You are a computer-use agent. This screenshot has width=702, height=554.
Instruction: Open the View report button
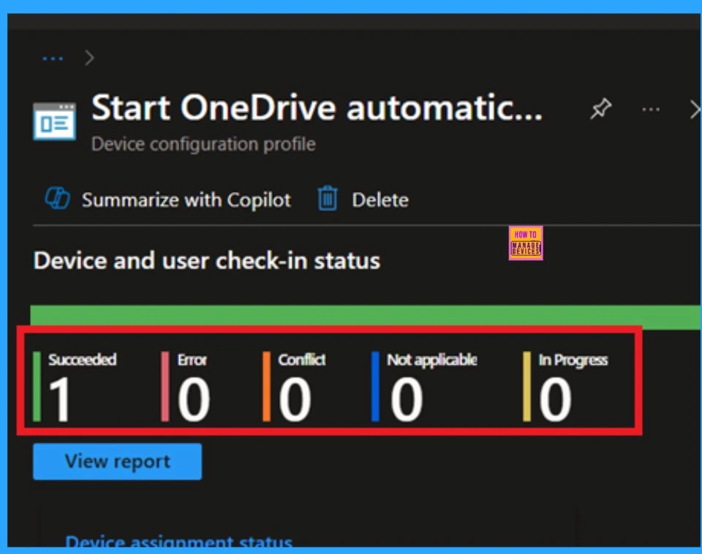pos(117,461)
